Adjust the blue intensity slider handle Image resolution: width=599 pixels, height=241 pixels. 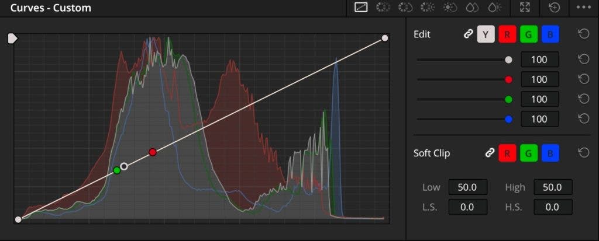tap(508, 120)
